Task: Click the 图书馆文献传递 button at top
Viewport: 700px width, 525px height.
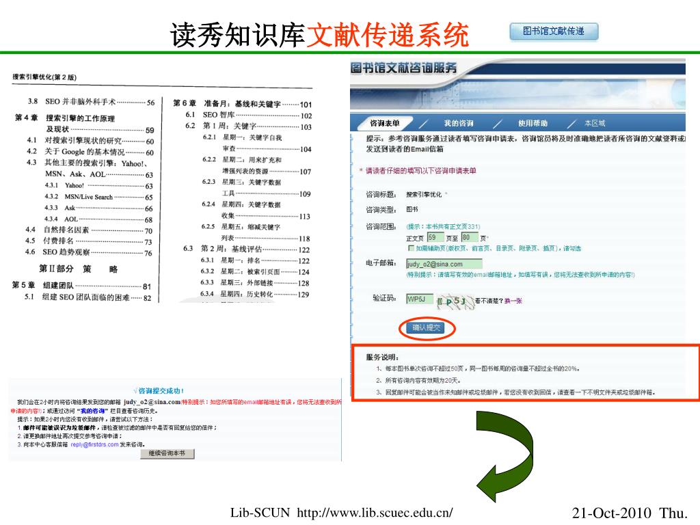Action: pyautogui.click(x=554, y=31)
